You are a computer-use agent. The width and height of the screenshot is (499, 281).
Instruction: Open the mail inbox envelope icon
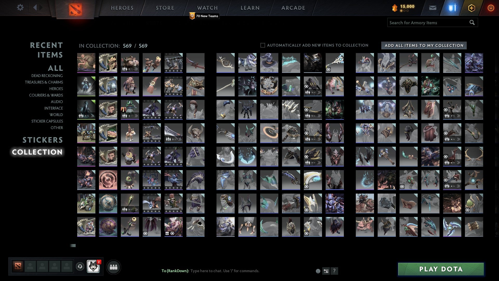(x=432, y=8)
